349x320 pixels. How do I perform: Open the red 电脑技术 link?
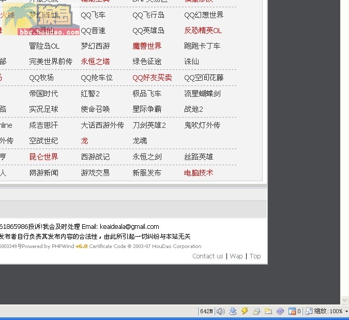coord(199,173)
